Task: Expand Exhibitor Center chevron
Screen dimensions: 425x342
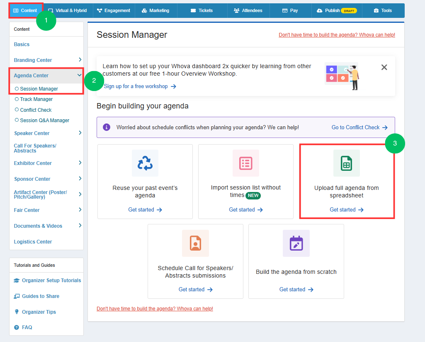Action: click(80, 163)
